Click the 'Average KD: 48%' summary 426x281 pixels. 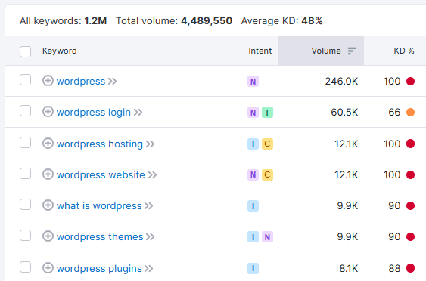282,21
